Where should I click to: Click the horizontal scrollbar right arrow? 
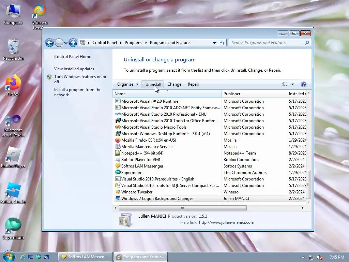point(303,208)
